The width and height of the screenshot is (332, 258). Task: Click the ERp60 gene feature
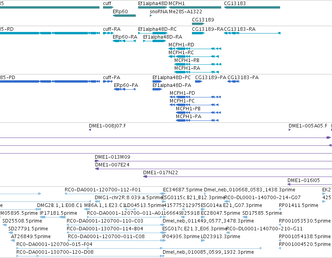[x=124, y=16]
